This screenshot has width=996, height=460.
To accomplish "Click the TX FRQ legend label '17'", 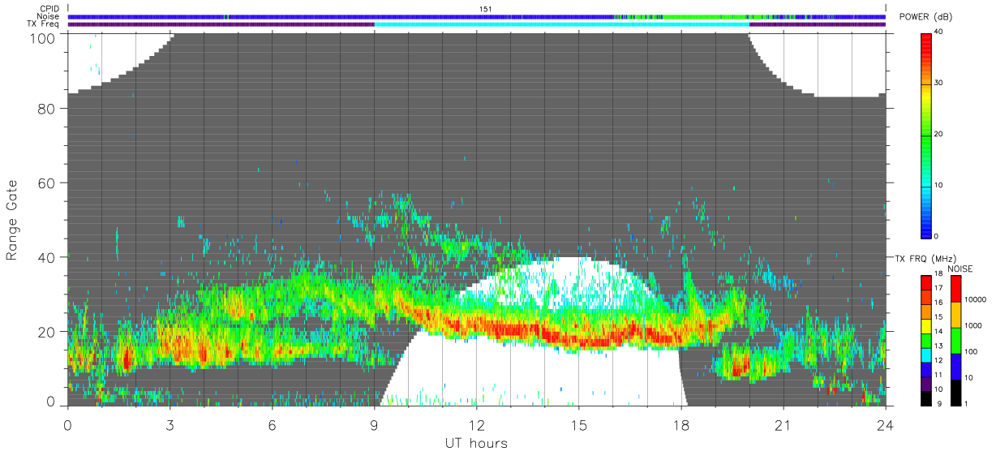I will pyautogui.click(x=939, y=288).
